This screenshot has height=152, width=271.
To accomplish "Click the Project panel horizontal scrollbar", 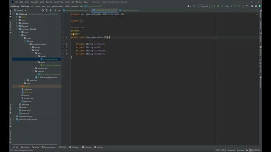I will (35, 144).
